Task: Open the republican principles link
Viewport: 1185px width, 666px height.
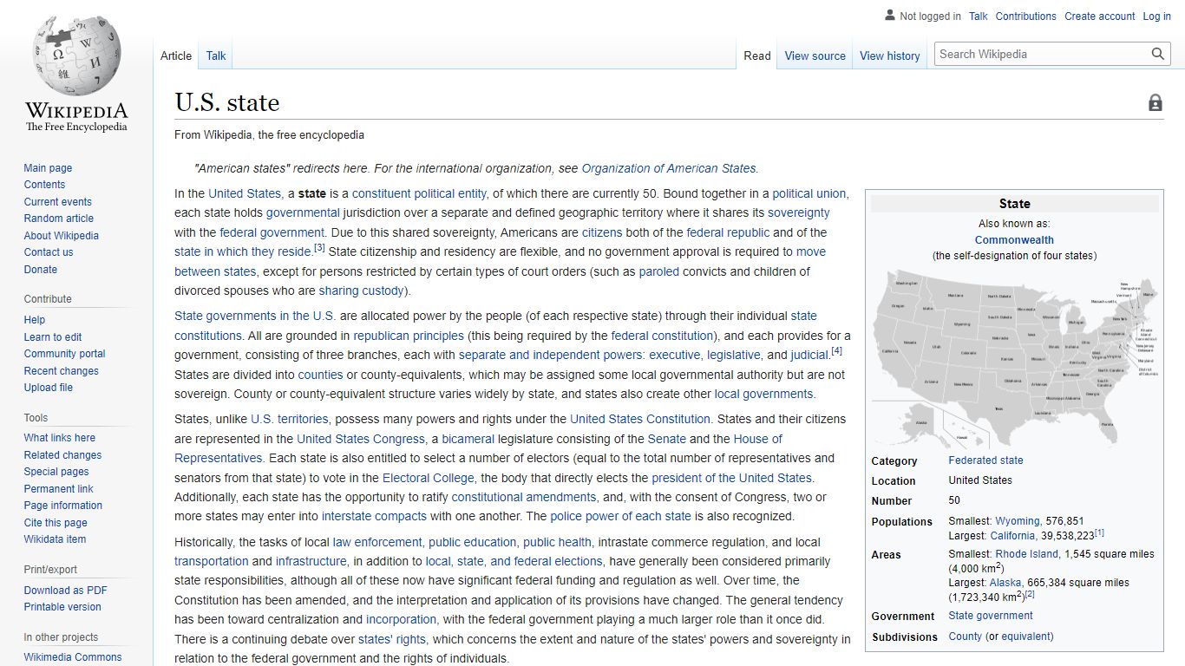Action: [409, 336]
